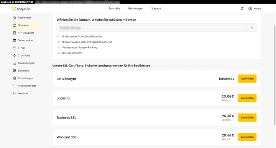Click the Dashboard house icon
The image size is (276, 148).
[15, 18]
